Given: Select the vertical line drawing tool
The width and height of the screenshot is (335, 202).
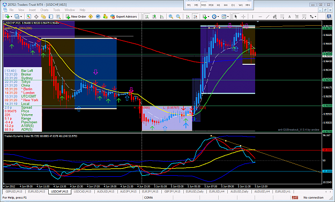Looking at the screenshot, I should [252, 17].
